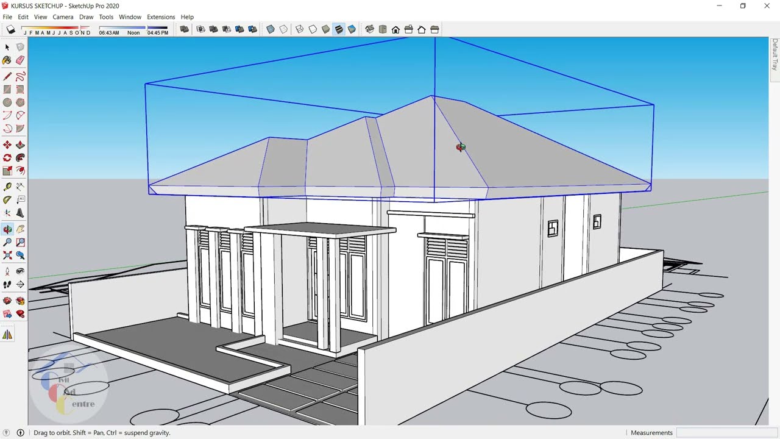Open the File menu
The height and width of the screenshot is (439, 780).
pos(7,17)
